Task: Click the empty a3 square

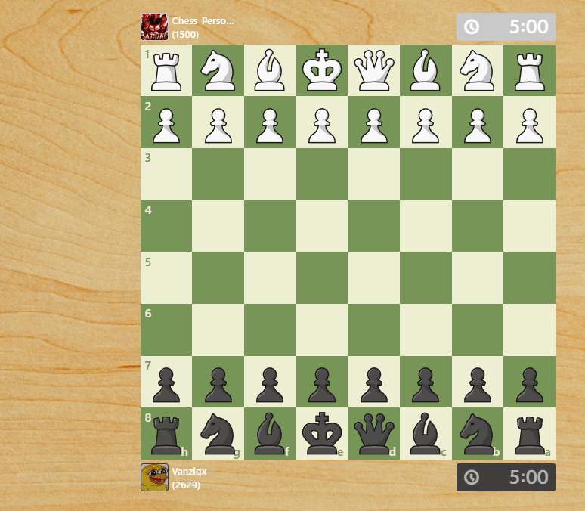Action: tap(529, 175)
